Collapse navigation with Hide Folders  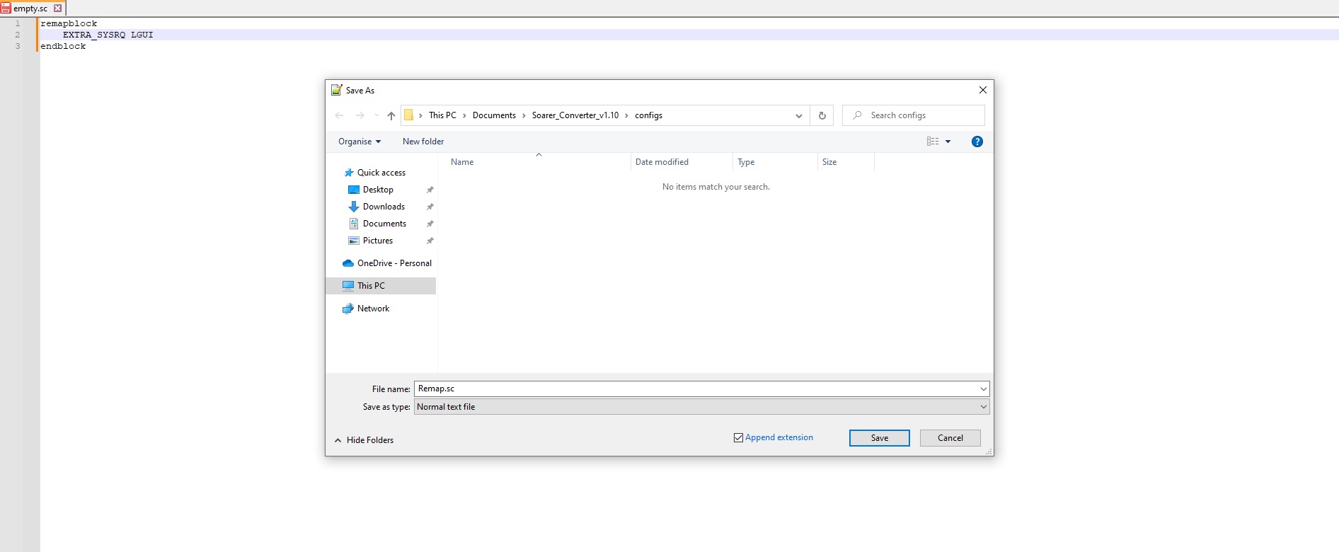[364, 440]
